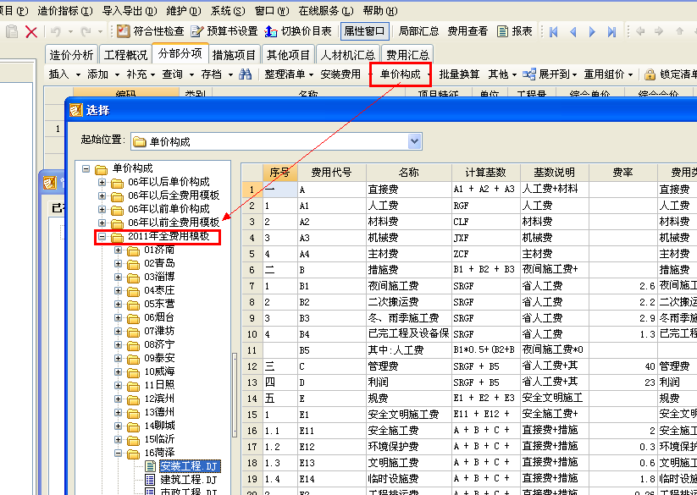This screenshot has width=697, height=495.
Task: Open 造价指标 menu
Action: tap(65, 10)
